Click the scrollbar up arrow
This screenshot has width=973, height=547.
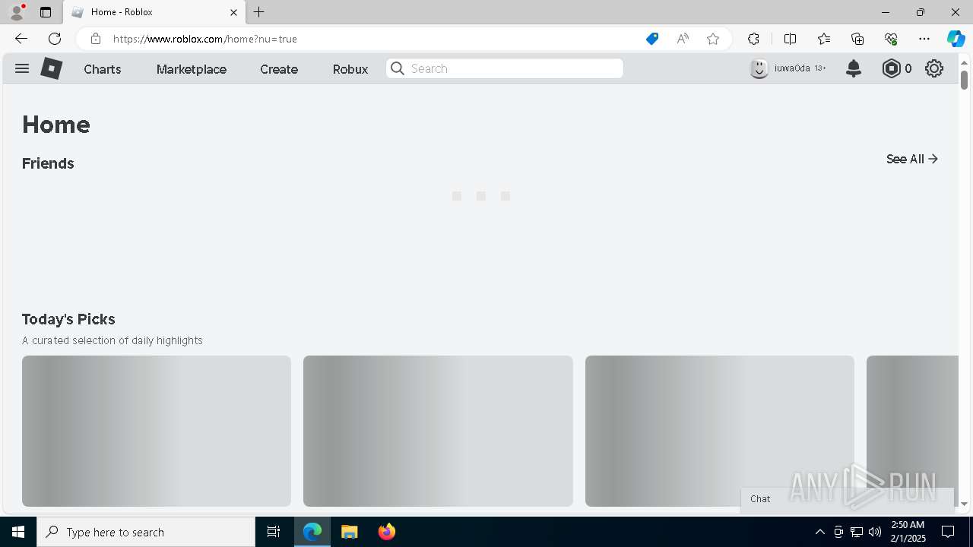pyautogui.click(x=964, y=62)
